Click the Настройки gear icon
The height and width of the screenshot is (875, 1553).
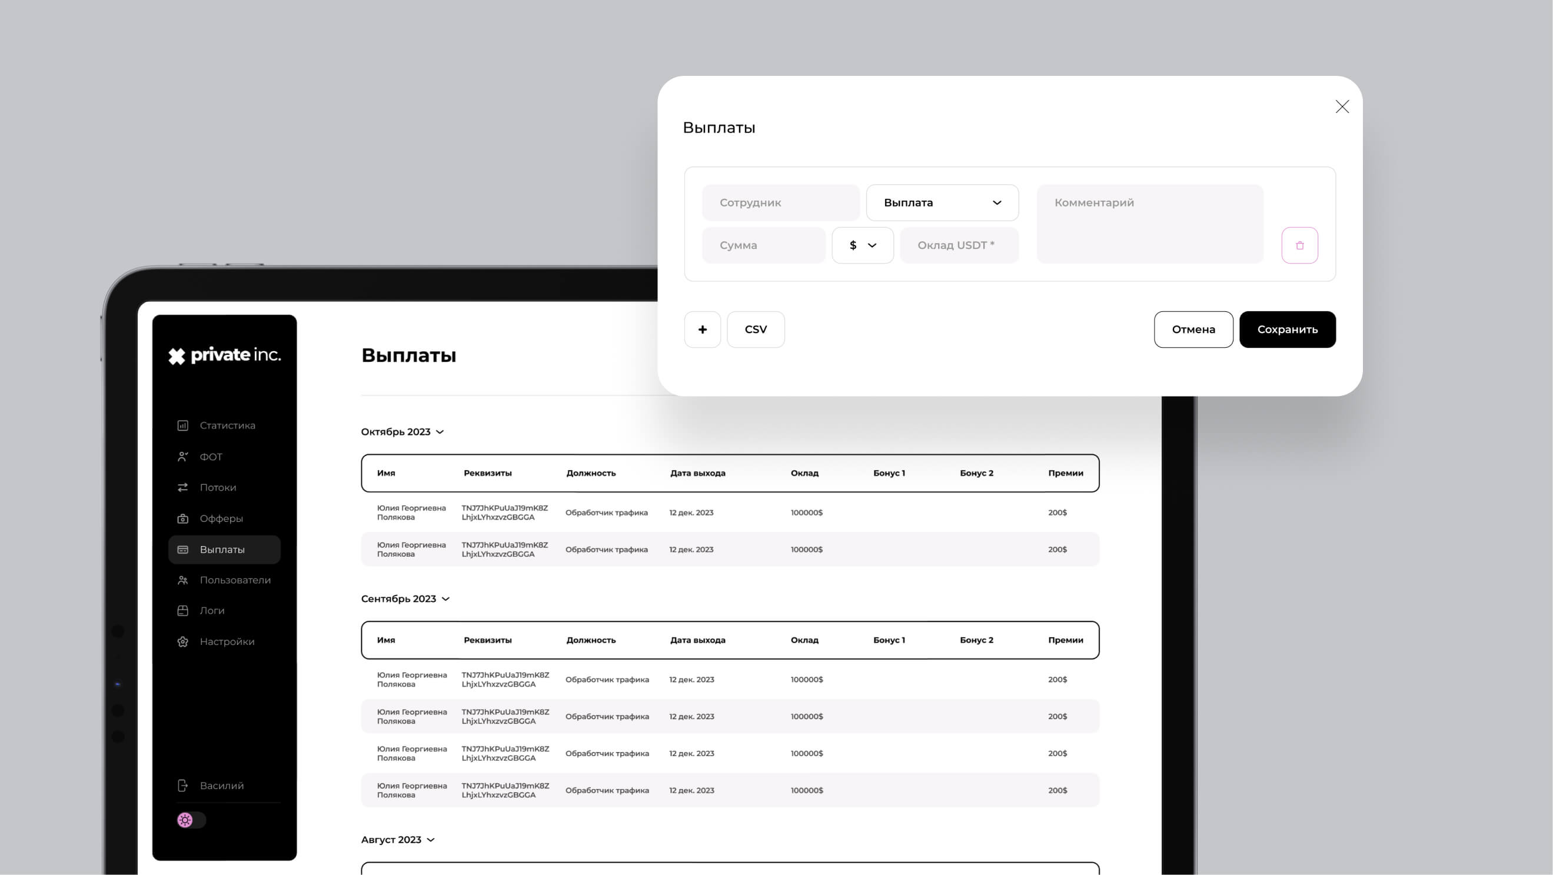pos(182,642)
